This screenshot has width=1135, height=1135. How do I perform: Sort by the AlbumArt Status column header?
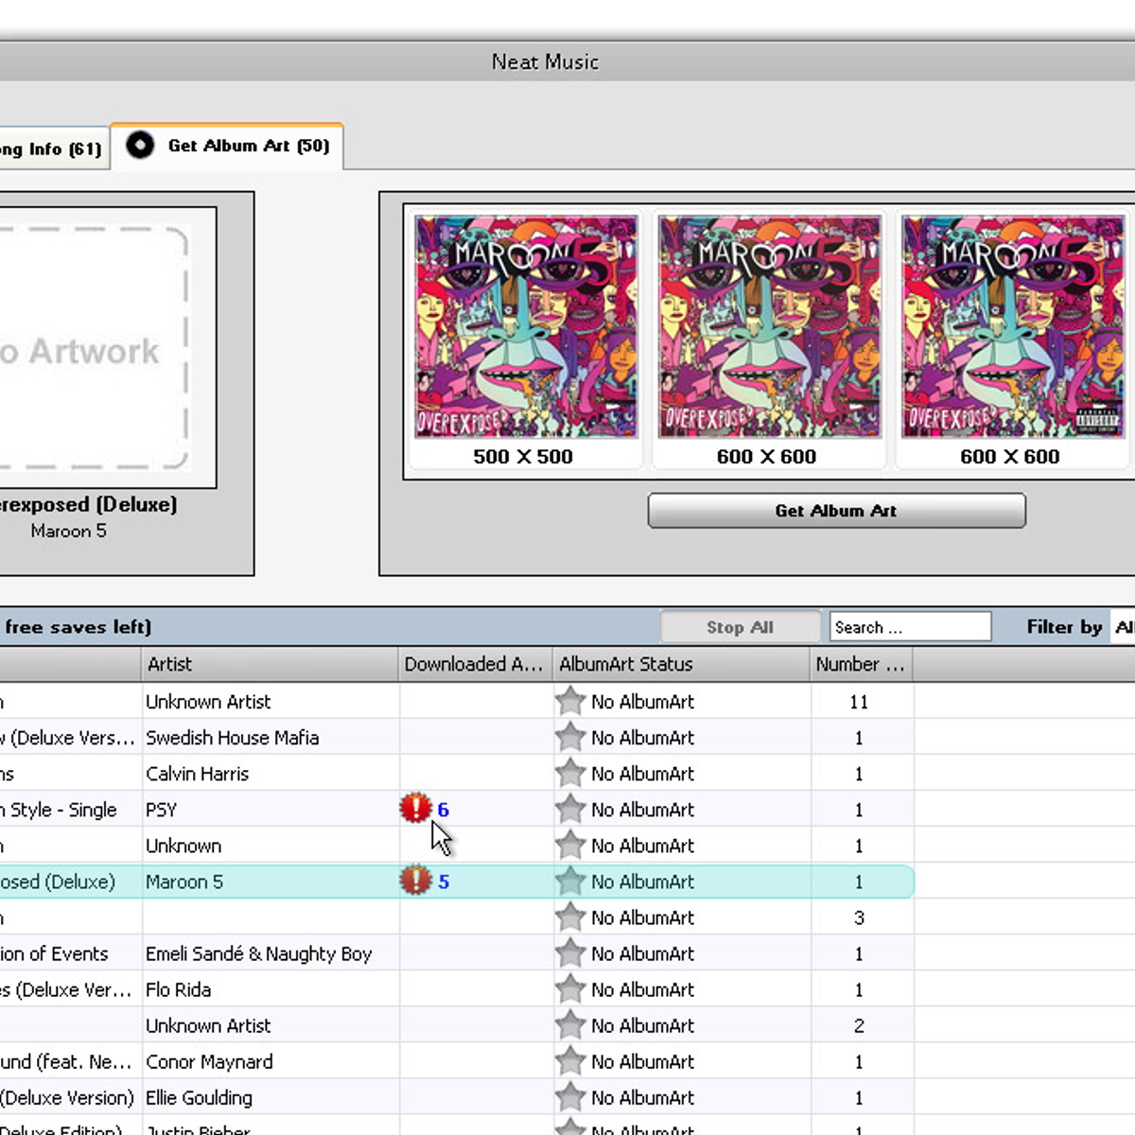point(626,664)
